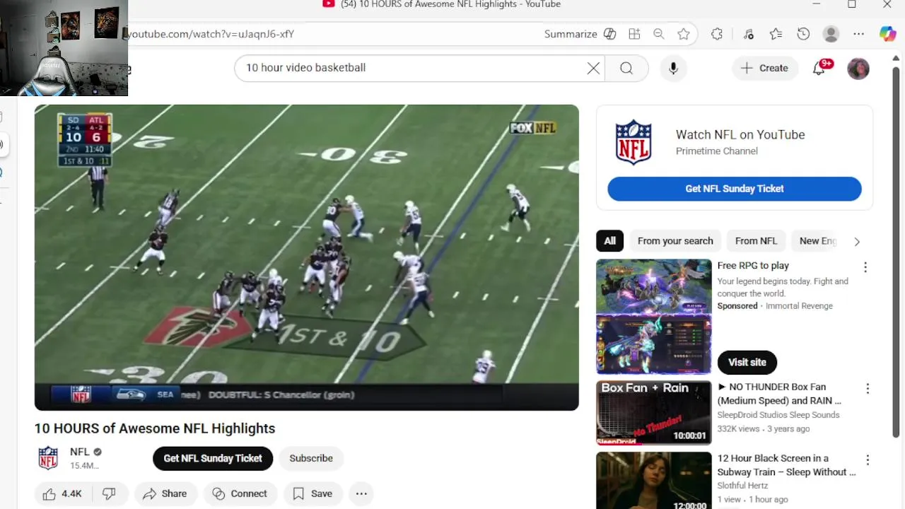
Task: Open the favorites list icon in the toolbar
Action: 776,34
